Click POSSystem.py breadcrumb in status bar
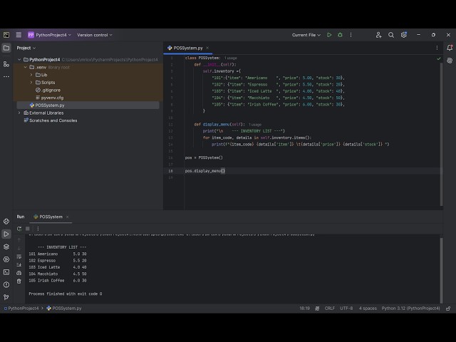Image resolution: width=456 pixels, height=342 pixels. click(x=64, y=309)
